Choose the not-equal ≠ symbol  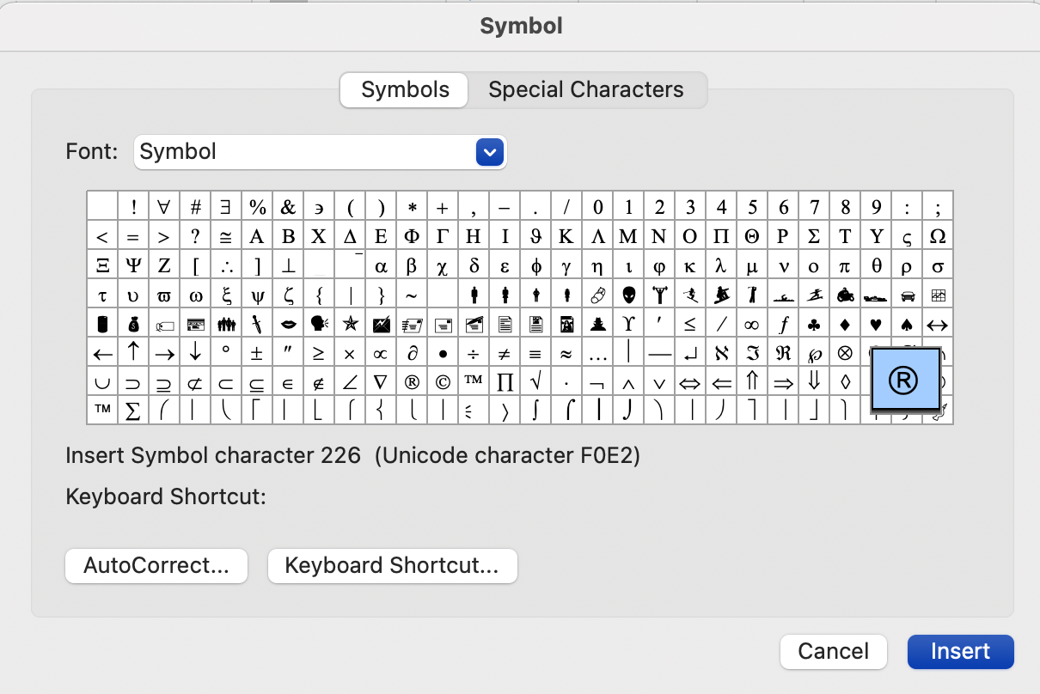505,353
